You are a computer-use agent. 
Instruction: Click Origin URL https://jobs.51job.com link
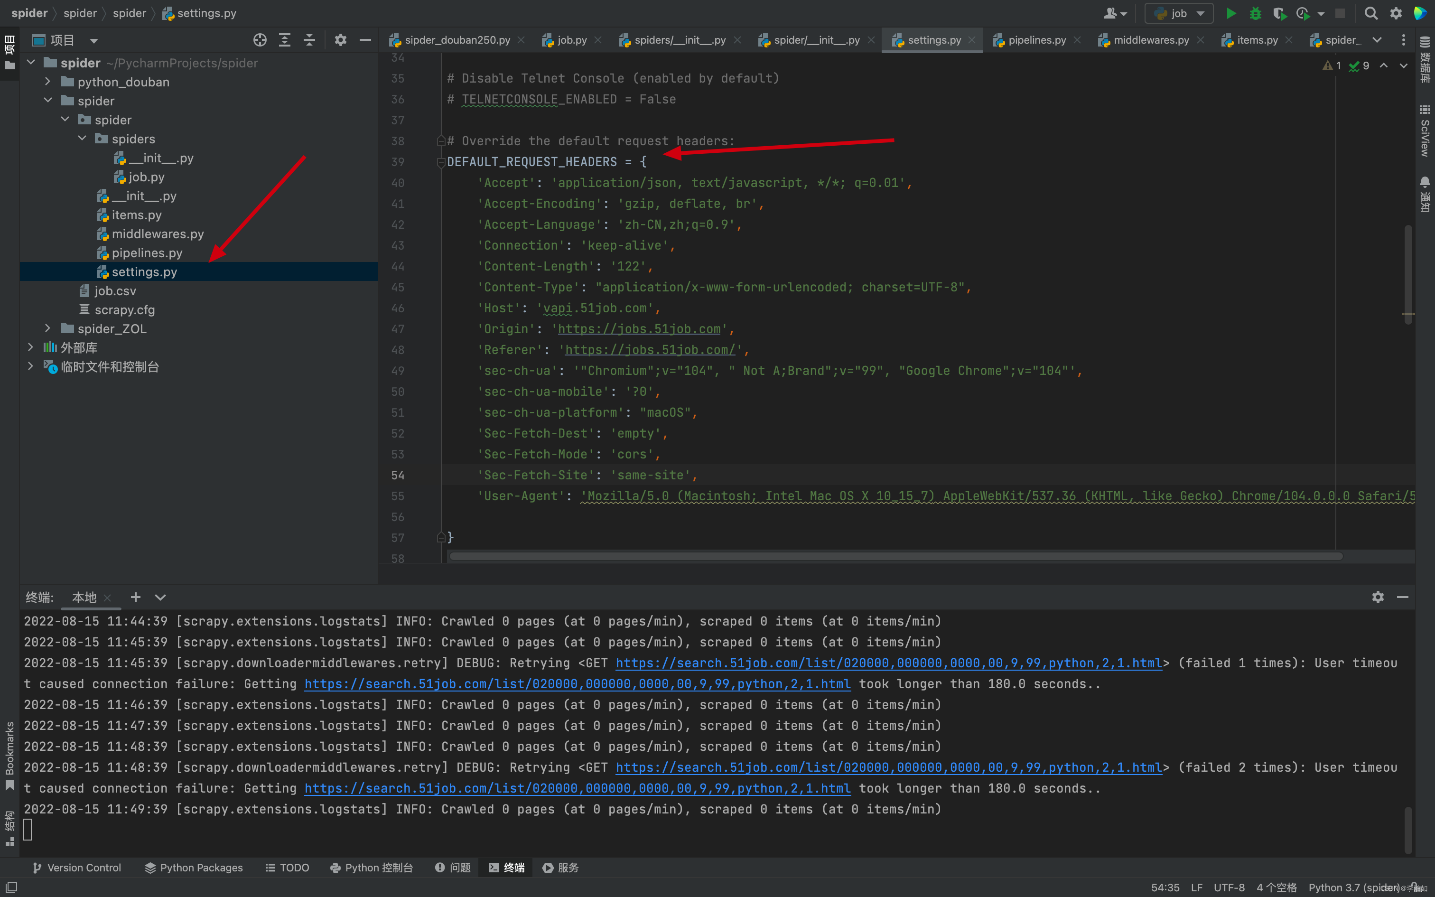(x=639, y=328)
